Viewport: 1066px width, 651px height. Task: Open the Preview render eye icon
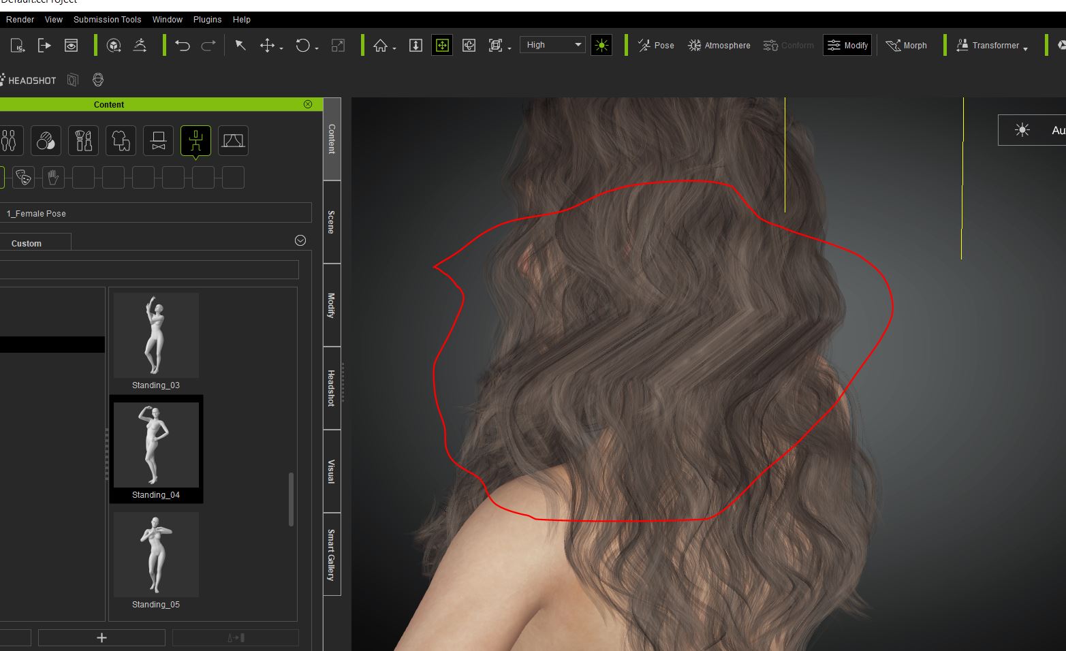(x=71, y=46)
